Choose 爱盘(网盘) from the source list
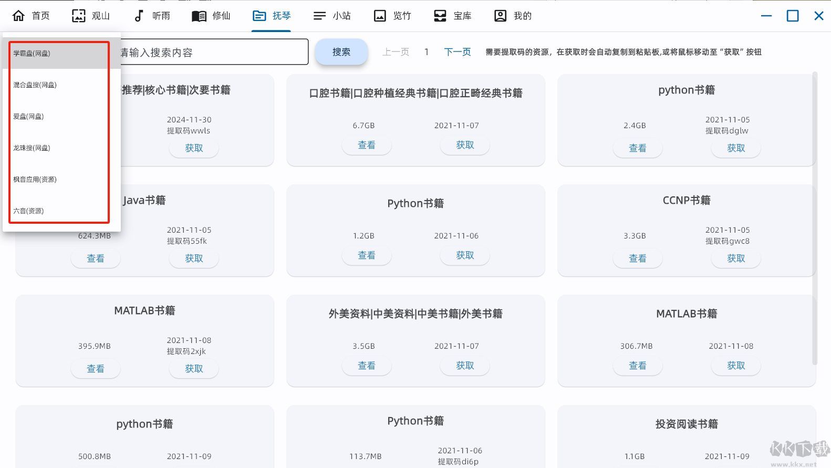 click(61, 116)
